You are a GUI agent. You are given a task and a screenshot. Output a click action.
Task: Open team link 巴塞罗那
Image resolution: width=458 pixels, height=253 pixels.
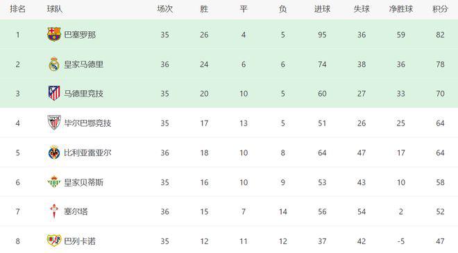(80, 35)
